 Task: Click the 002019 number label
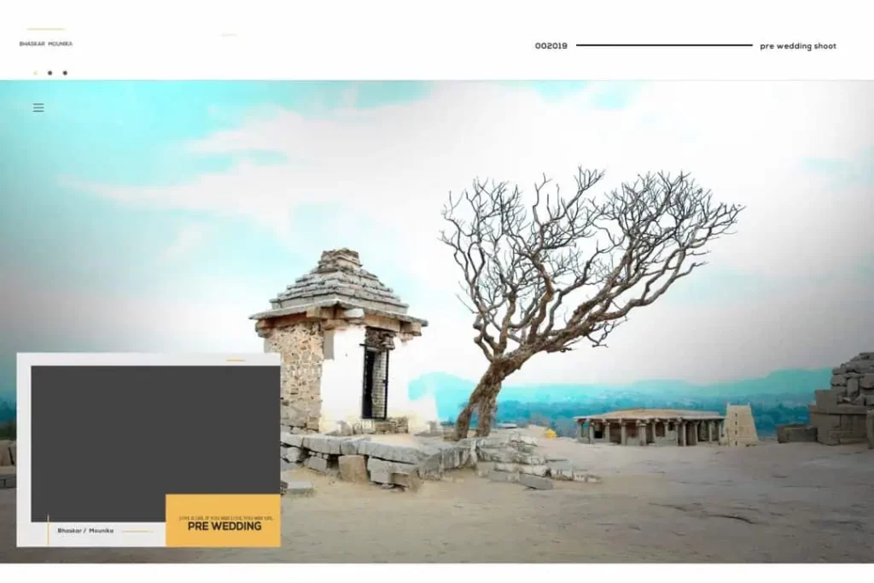pyautogui.click(x=551, y=46)
